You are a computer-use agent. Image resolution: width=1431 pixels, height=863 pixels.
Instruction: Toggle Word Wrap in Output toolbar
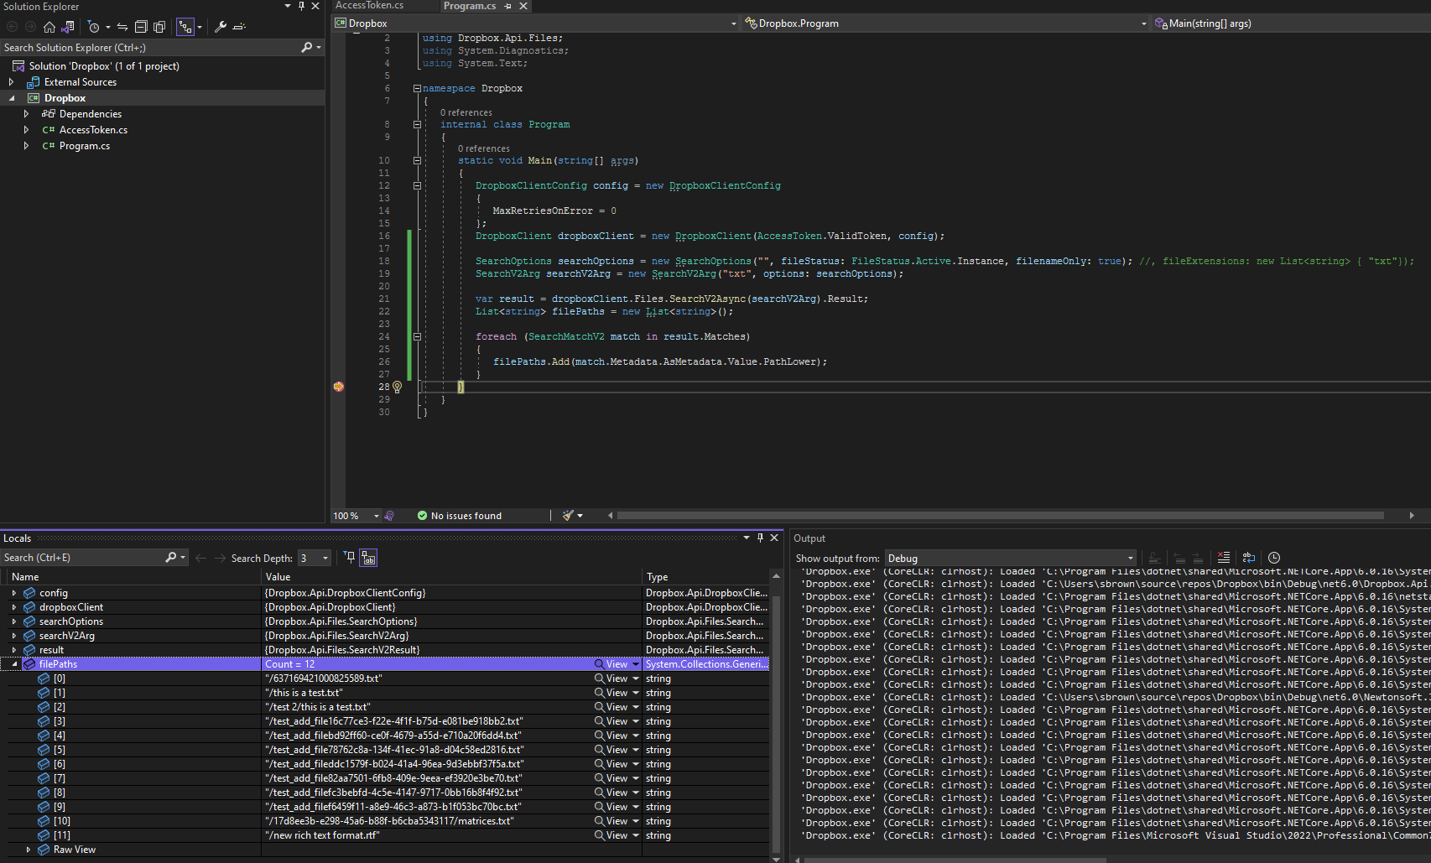pos(1249,558)
